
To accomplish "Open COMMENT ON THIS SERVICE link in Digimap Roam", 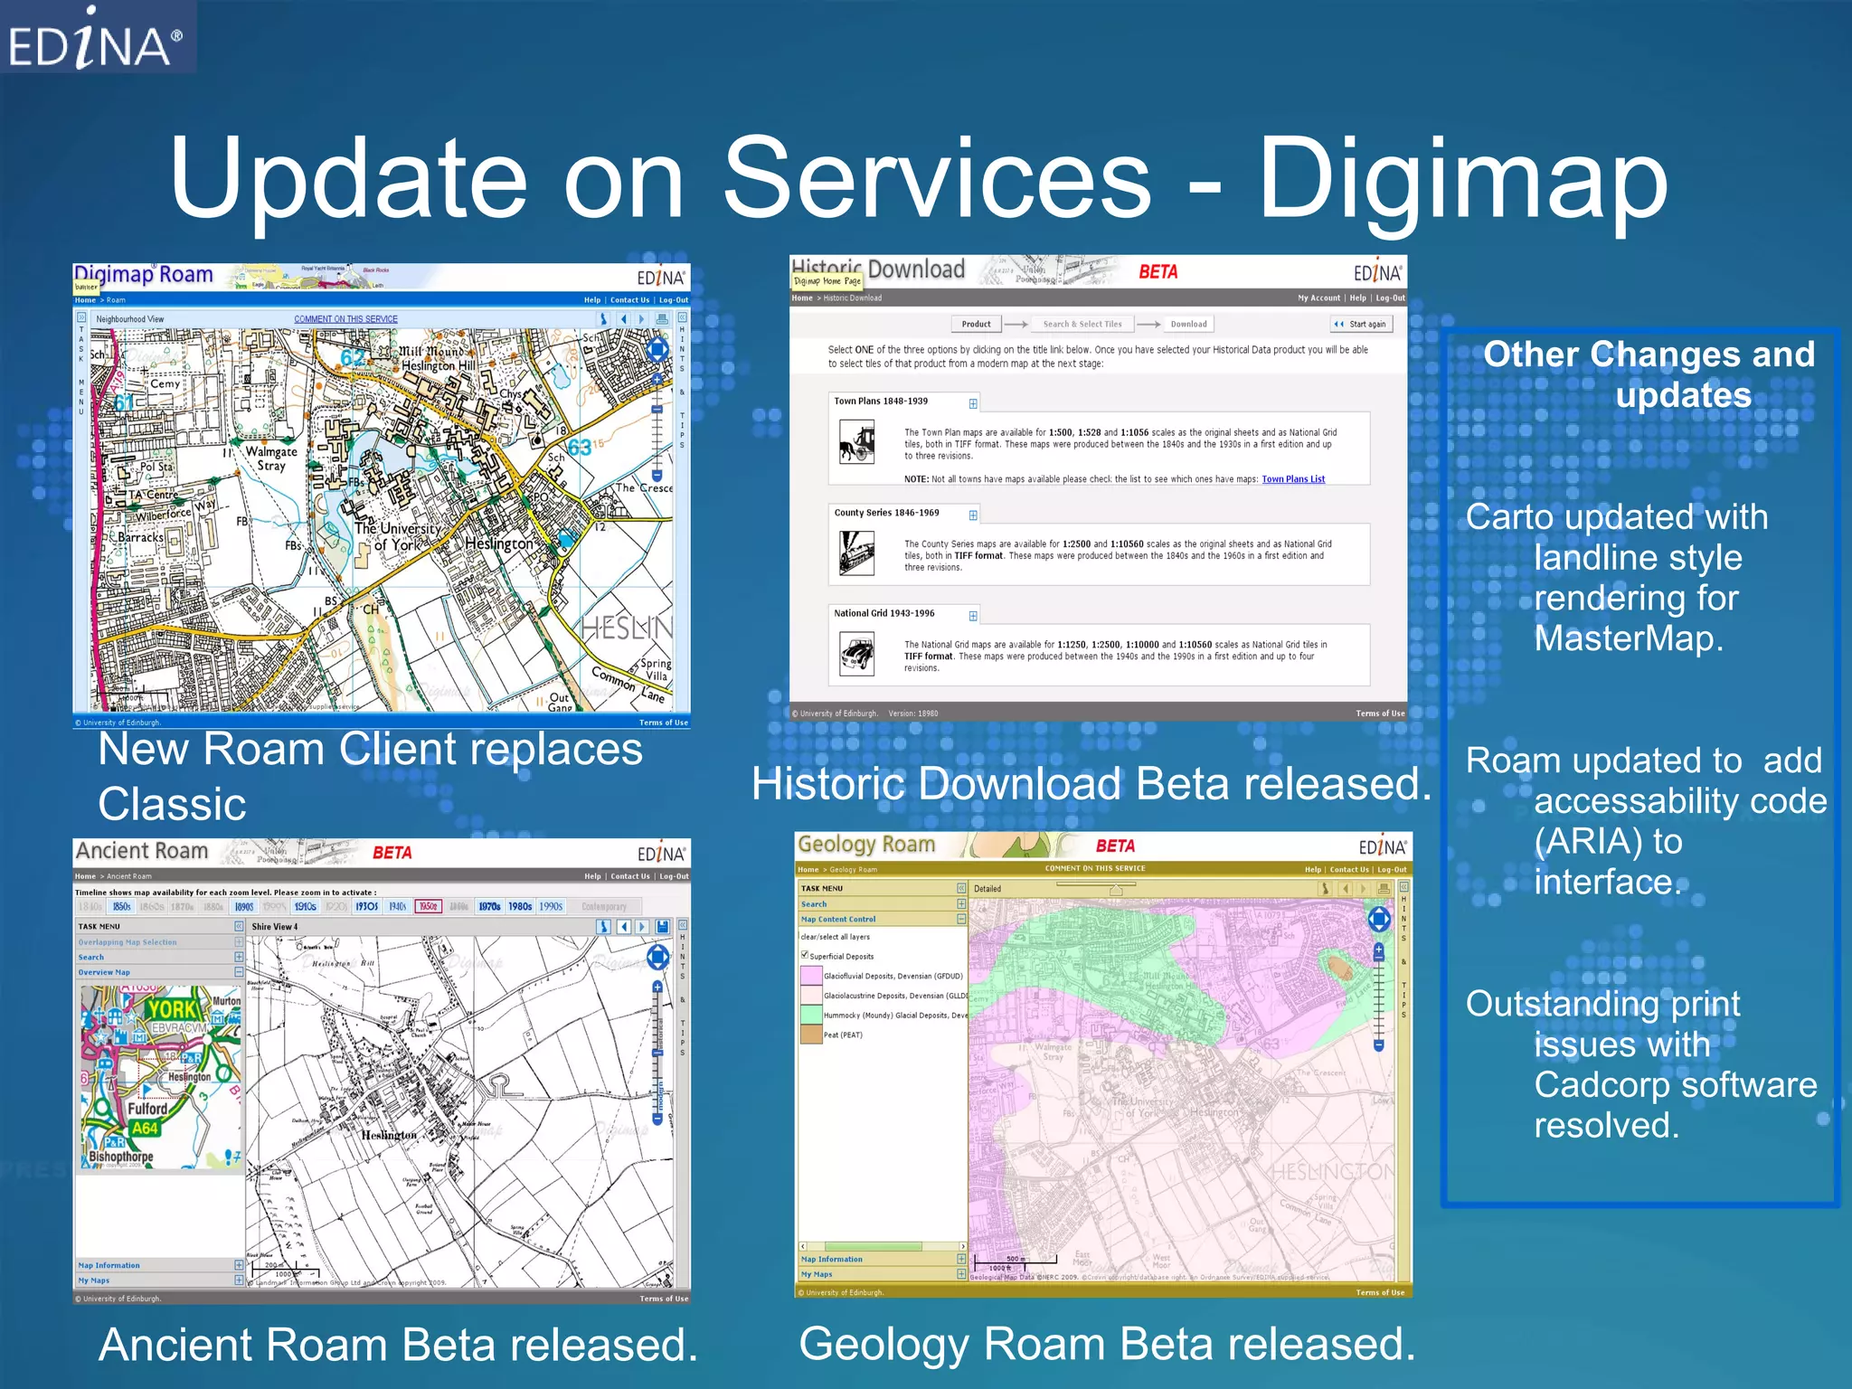I will coord(345,319).
